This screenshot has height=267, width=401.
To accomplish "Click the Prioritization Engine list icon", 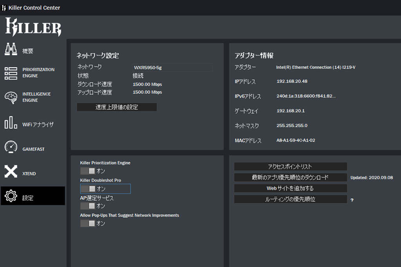I will (11, 73).
